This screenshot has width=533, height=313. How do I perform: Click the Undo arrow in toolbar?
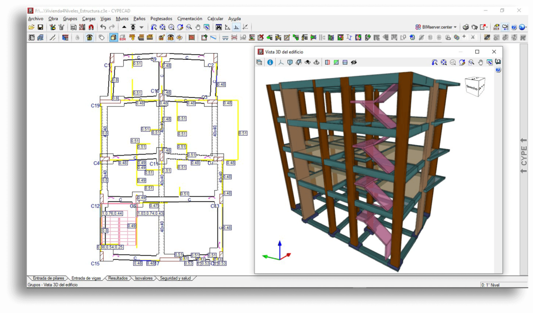click(103, 27)
